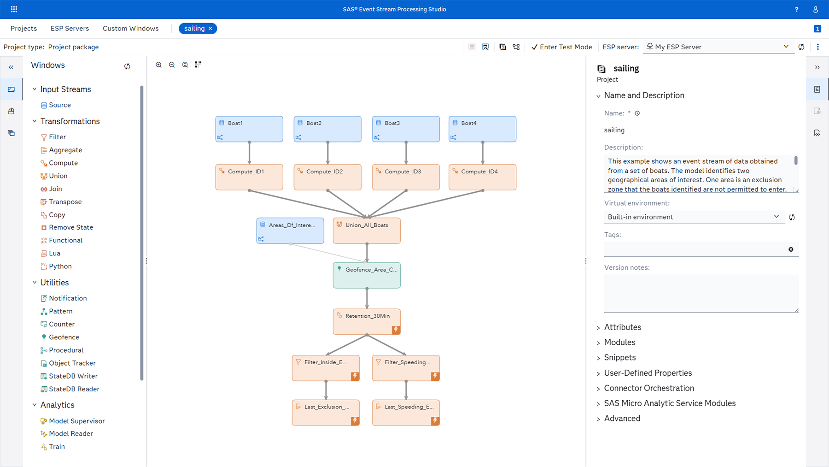Screen dimensions: 829x467
Task: Click inside the Version notes field
Action: tap(700, 294)
